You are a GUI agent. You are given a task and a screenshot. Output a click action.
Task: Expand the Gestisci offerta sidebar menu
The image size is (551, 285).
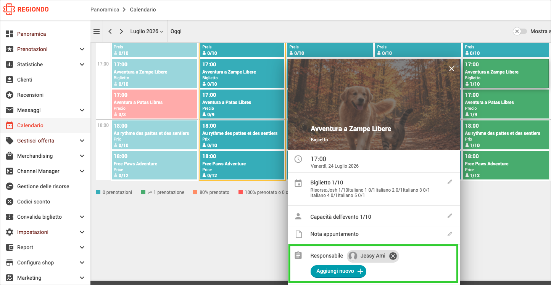tap(82, 141)
